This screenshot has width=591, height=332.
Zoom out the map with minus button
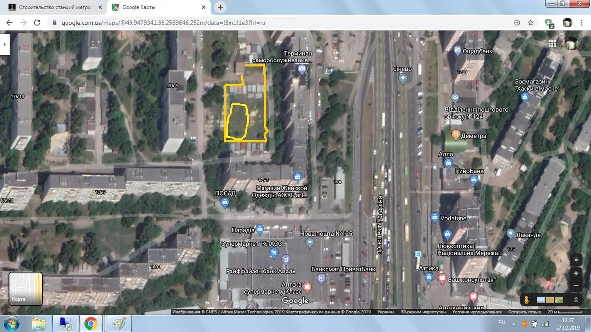[576, 286]
